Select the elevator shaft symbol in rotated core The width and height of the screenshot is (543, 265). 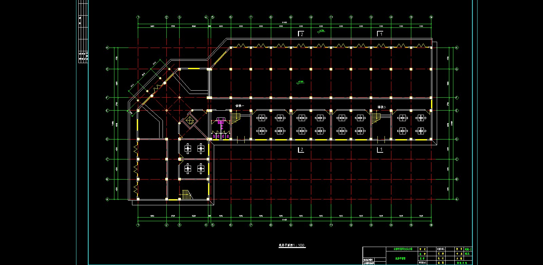tap(189, 120)
